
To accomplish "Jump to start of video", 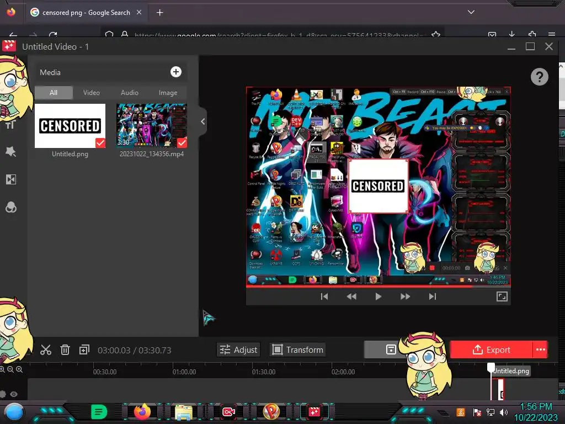I will tap(324, 296).
